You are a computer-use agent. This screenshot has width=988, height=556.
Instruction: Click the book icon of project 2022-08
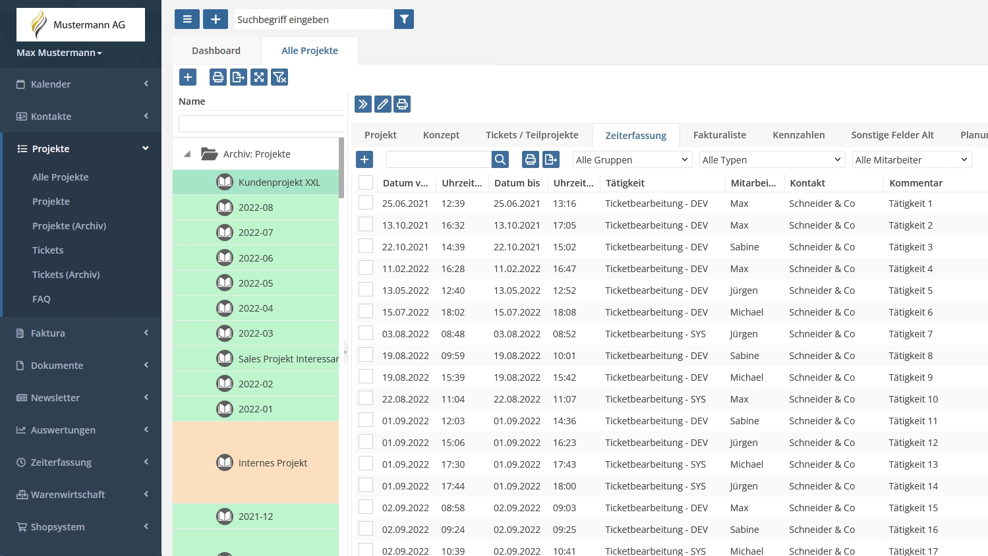225,208
